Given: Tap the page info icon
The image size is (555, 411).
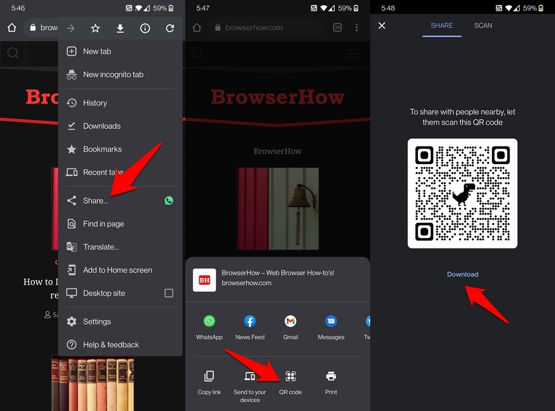Looking at the screenshot, I should click(145, 27).
